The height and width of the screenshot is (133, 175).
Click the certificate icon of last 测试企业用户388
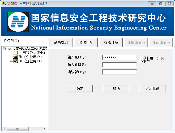pos(15,61)
